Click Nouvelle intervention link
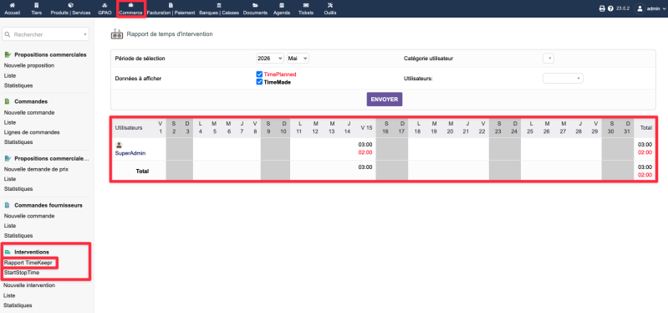The height and width of the screenshot is (313, 668). [x=29, y=285]
